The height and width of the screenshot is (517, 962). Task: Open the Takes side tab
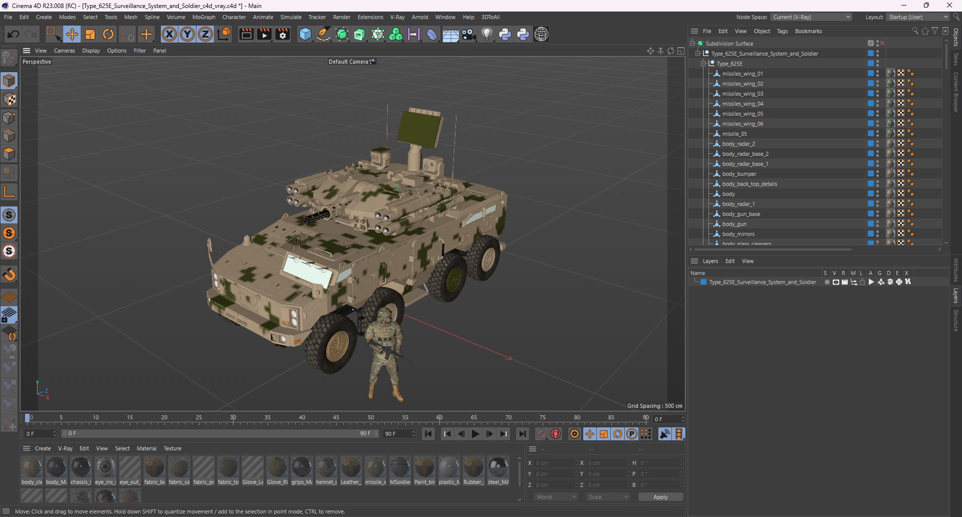coord(956,59)
